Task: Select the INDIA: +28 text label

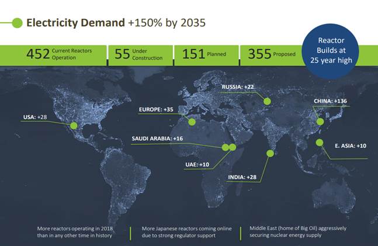Action: pos(240,176)
